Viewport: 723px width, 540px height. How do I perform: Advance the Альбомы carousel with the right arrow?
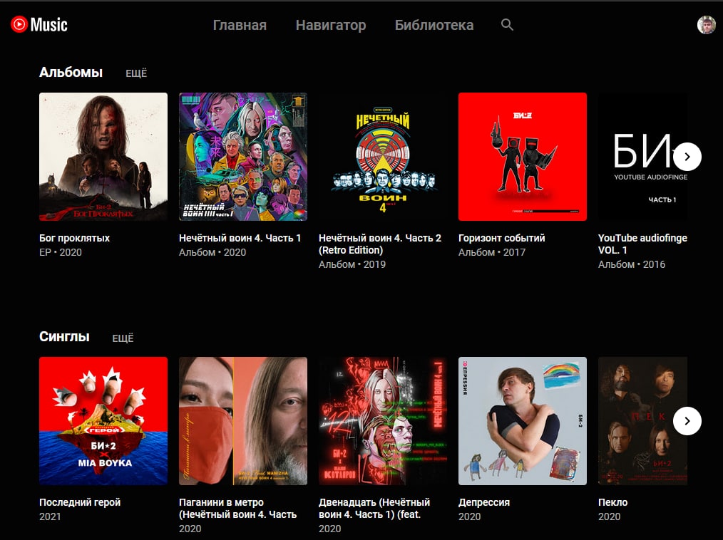click(687, 157)
